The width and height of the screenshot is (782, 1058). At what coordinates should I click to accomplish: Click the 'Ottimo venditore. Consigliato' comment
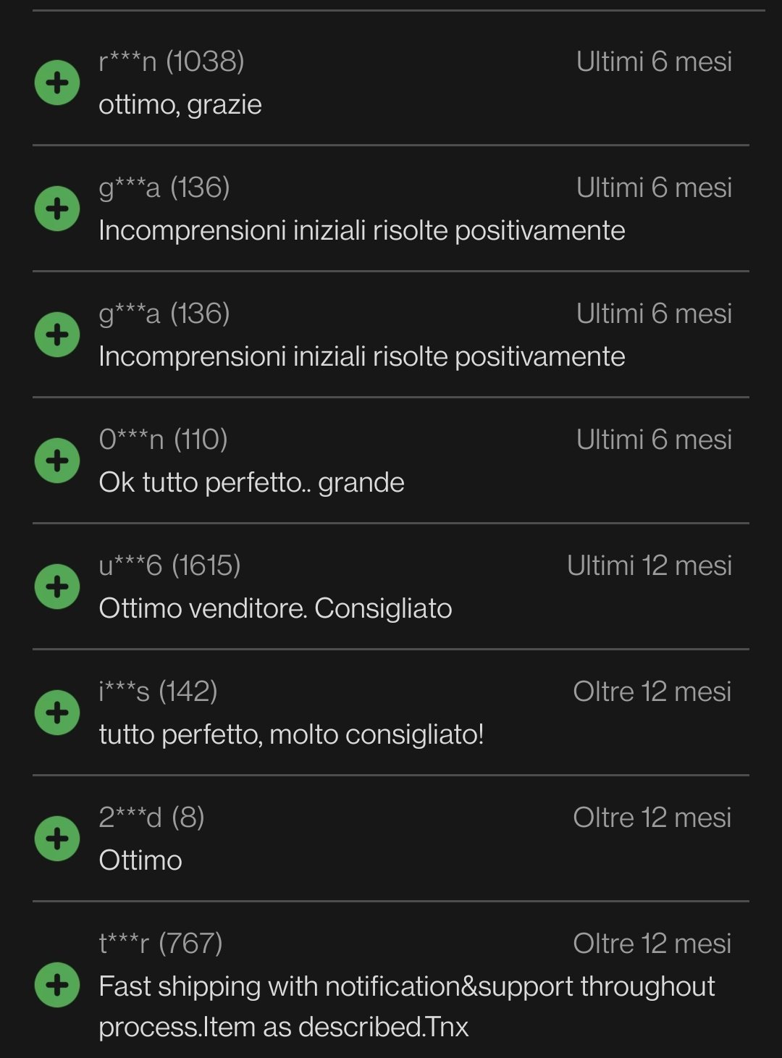point(276,609)
